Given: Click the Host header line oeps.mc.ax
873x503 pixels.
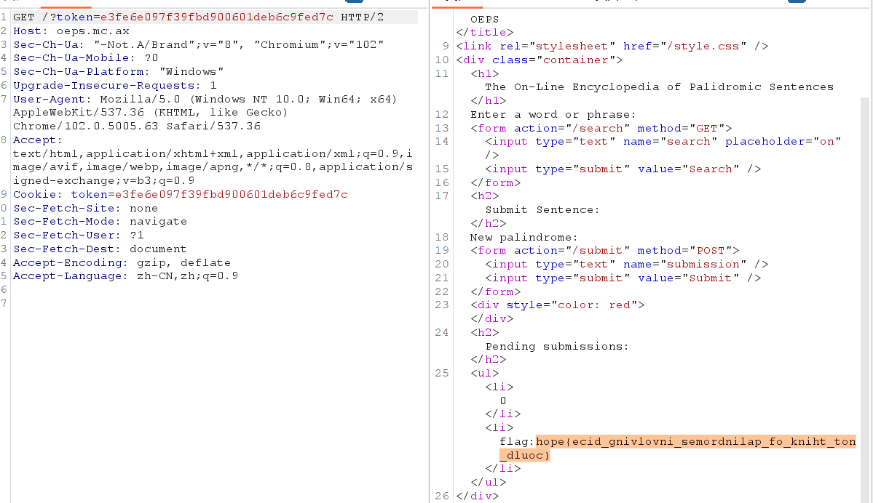Looking at the screenshot, I should tap(71, 31).
